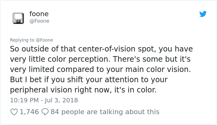Click the "Jul 3, 2018" date
217x125 pixels.
coord(61,100)
